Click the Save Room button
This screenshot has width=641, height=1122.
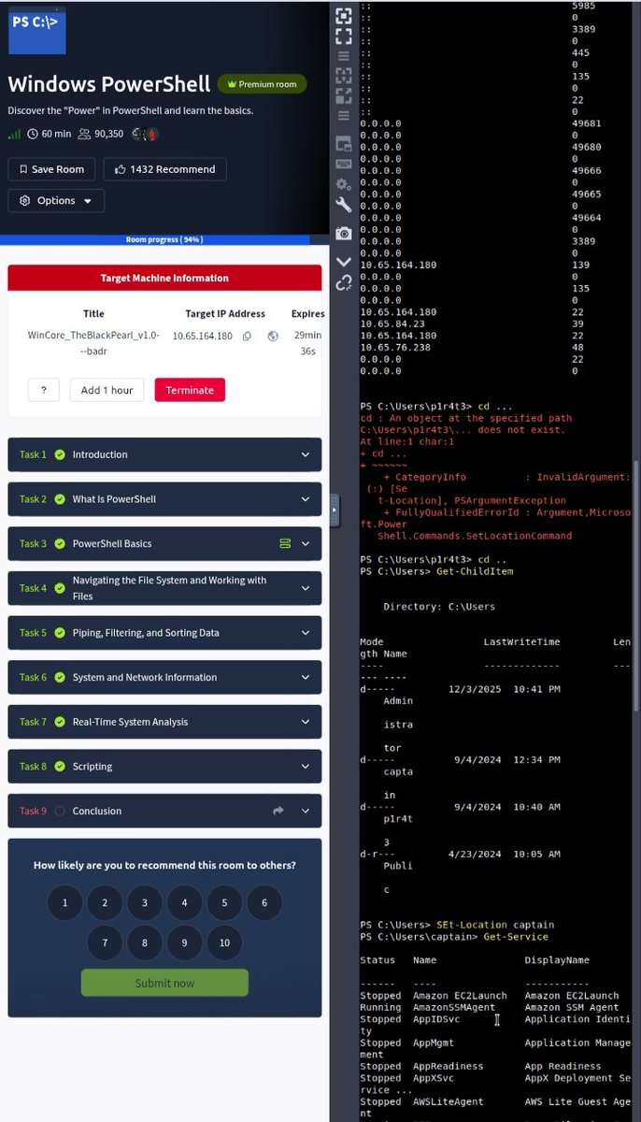click(x=51, y=169)
